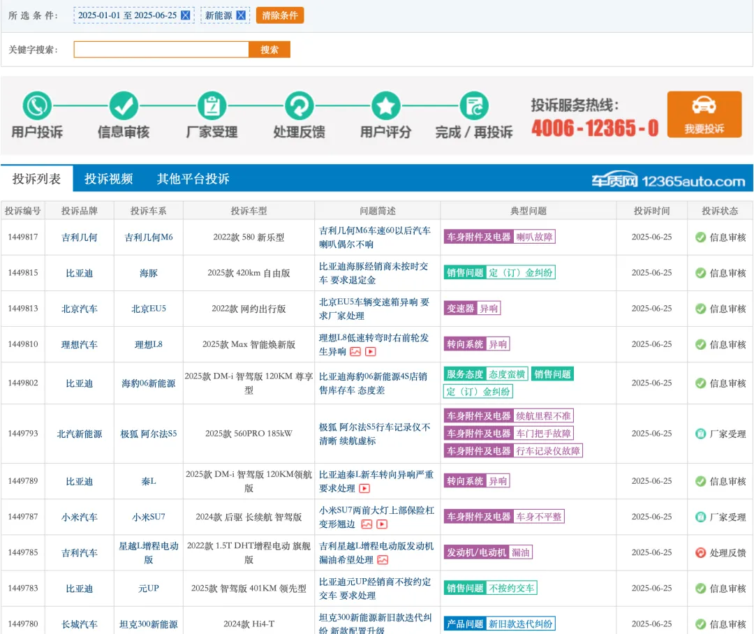Open the image icon in 小米SU7 row

click(x=366, y=524)
